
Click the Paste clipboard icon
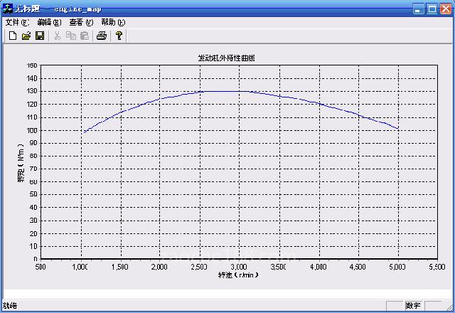[x=85, y=36]
